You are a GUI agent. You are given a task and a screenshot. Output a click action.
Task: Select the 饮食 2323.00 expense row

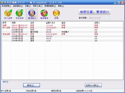pyautogui.click(x=62, y=36)
